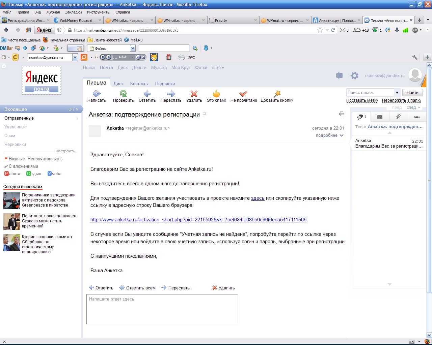The height and width of the screenshot is (345, 432).
Task: Open the Firefox downloads arrow icon
Action: click(x=397, y=30)
